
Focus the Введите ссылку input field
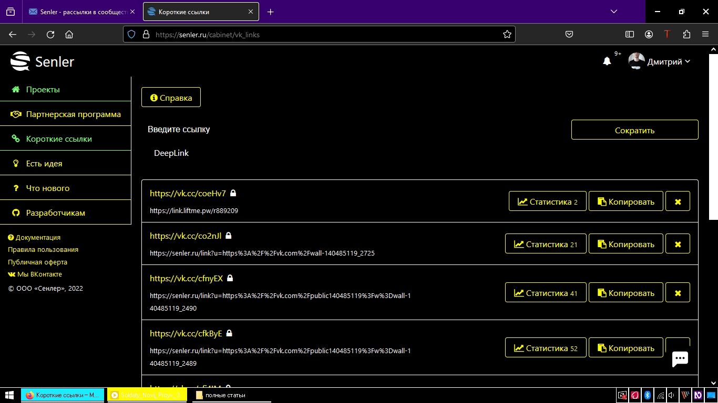[x=355, y=130]
